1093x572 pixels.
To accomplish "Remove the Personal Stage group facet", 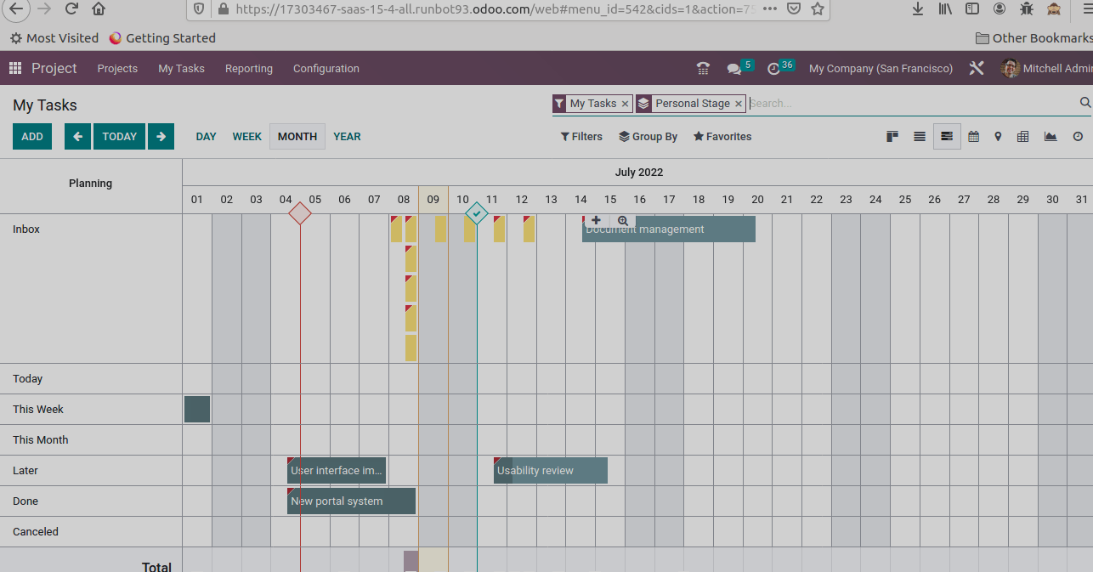I will [x=739, y=104].
